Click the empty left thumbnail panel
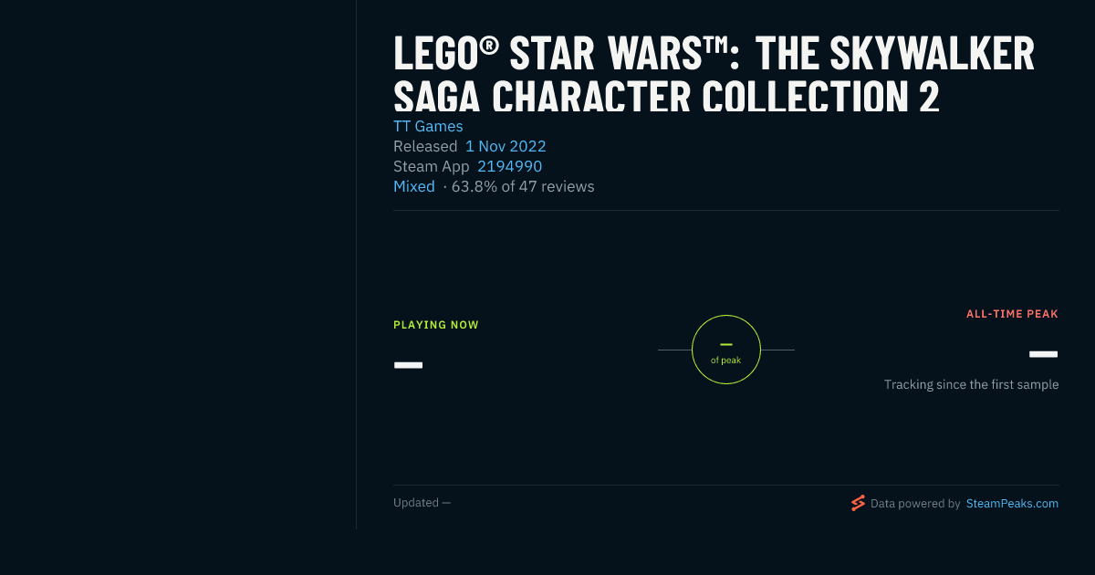 click(x=178, y=265)
